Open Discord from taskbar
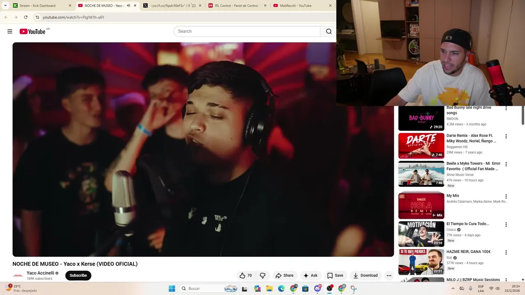 [x=317, y=288]
